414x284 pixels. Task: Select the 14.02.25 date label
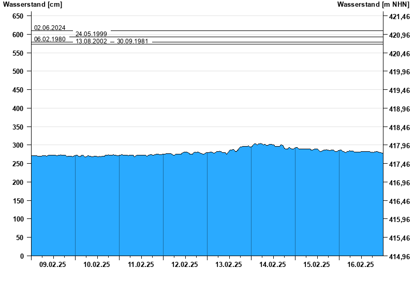coord(273,264)
